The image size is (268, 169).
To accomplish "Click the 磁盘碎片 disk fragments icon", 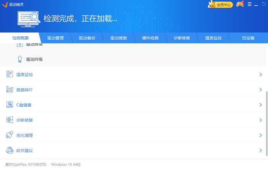I will [x=10, y=90].
